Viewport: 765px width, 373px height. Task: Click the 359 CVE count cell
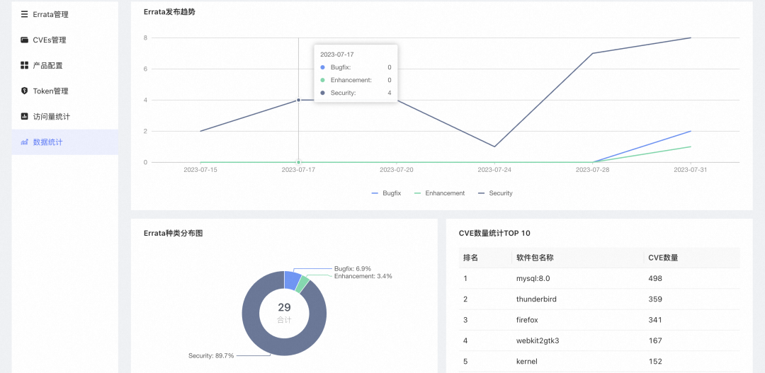point(655,299)
